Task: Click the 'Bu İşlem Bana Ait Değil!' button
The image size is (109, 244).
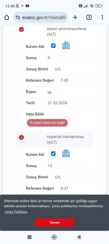Action: click(47, 123)
